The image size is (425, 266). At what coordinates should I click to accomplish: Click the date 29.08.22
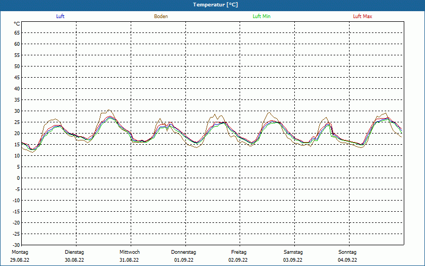pos(20,260)
